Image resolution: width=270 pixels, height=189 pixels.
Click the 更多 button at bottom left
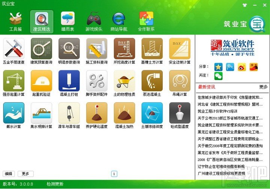pos(26,174)
